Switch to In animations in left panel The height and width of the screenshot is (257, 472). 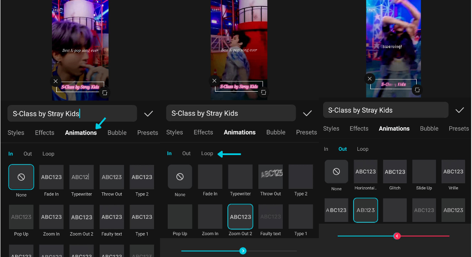11,154
